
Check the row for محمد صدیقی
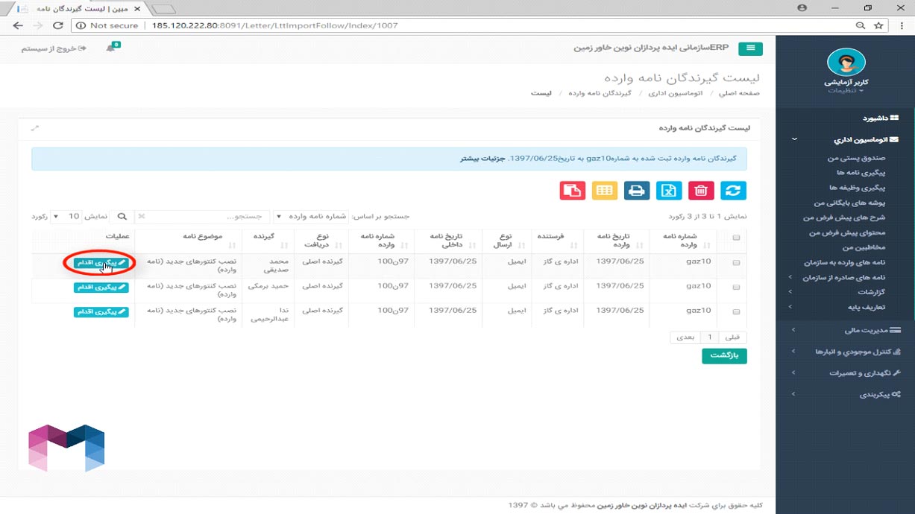[737, 262]
